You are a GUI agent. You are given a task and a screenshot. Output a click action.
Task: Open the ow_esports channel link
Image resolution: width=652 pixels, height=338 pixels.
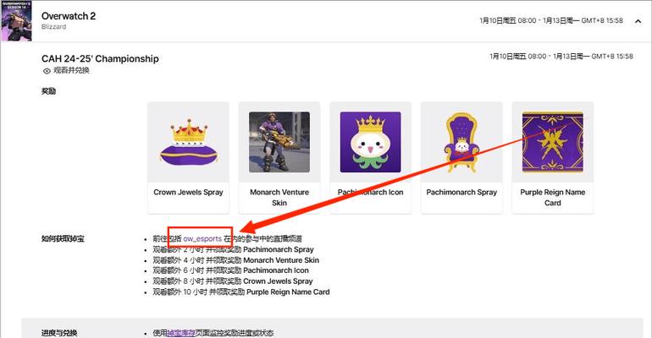(x=202, y=239)
